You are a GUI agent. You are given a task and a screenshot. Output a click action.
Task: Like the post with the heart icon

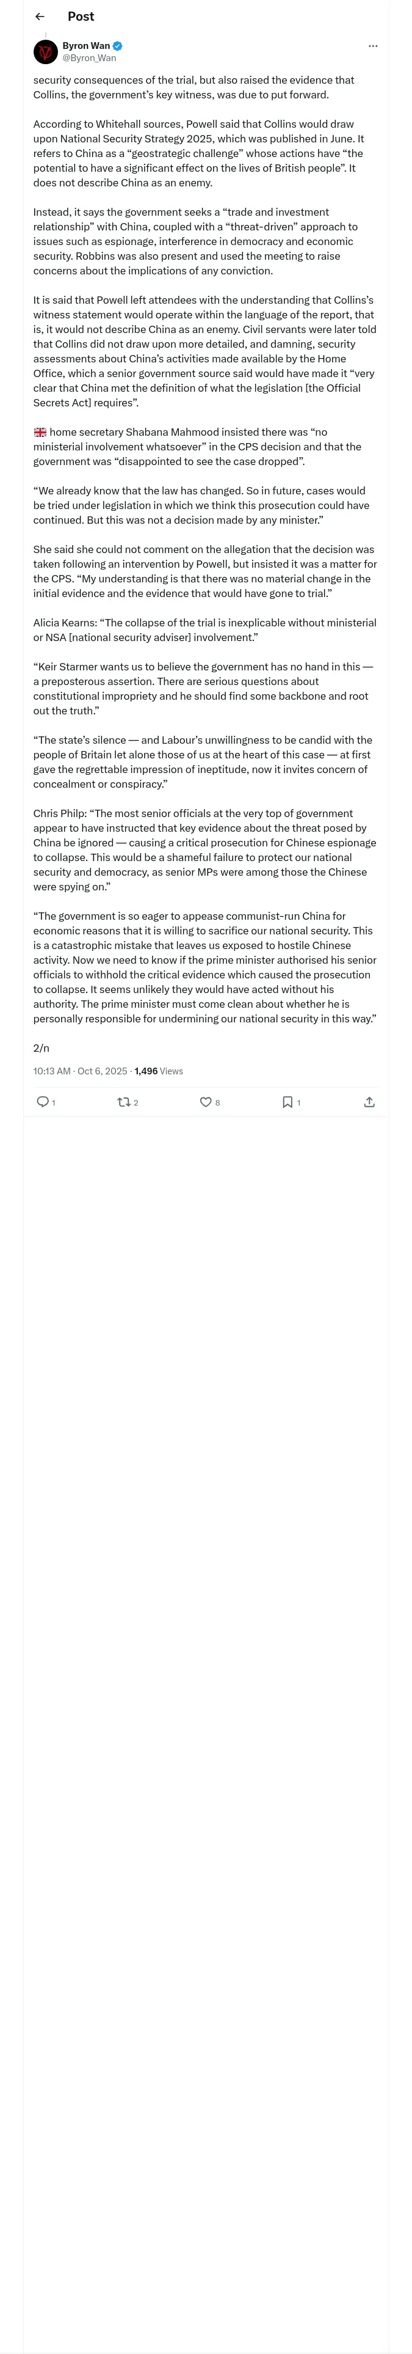(206, 1101)
